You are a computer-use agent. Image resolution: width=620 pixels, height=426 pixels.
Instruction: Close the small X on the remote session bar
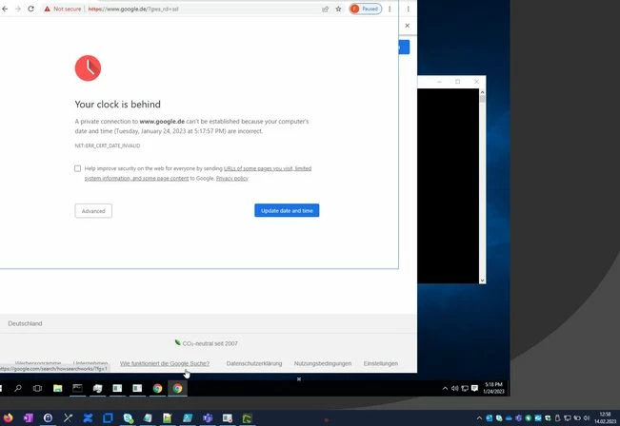[299, 379]
